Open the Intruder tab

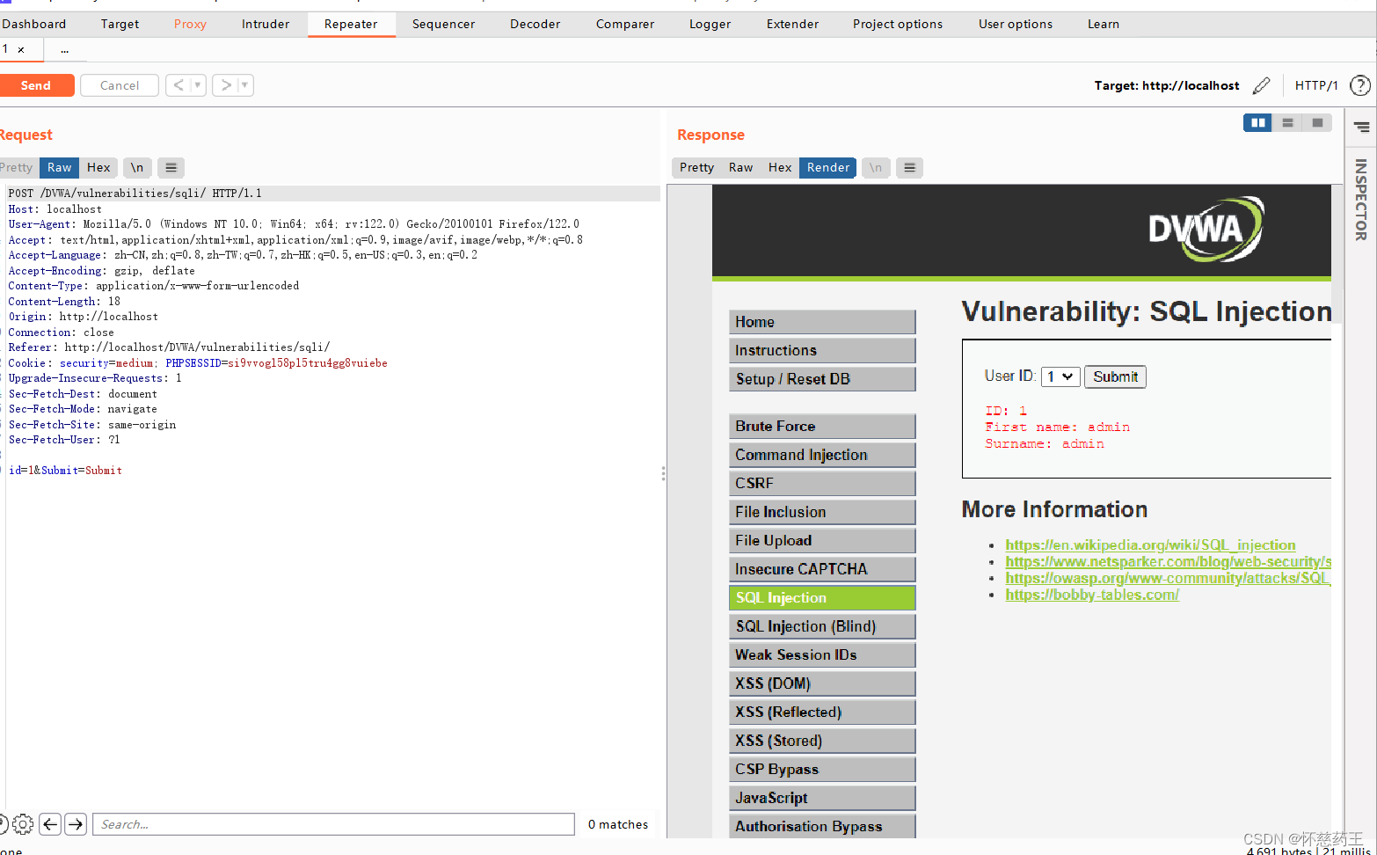tap(266, 24)
